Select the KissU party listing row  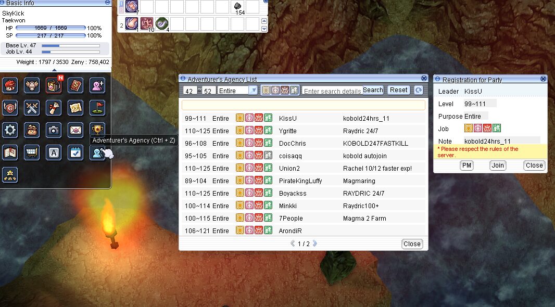[303, 118]
